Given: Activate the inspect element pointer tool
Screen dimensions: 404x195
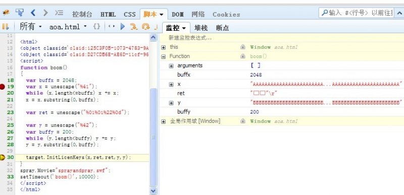Looking at the screenshot, I should pos(20,13).
